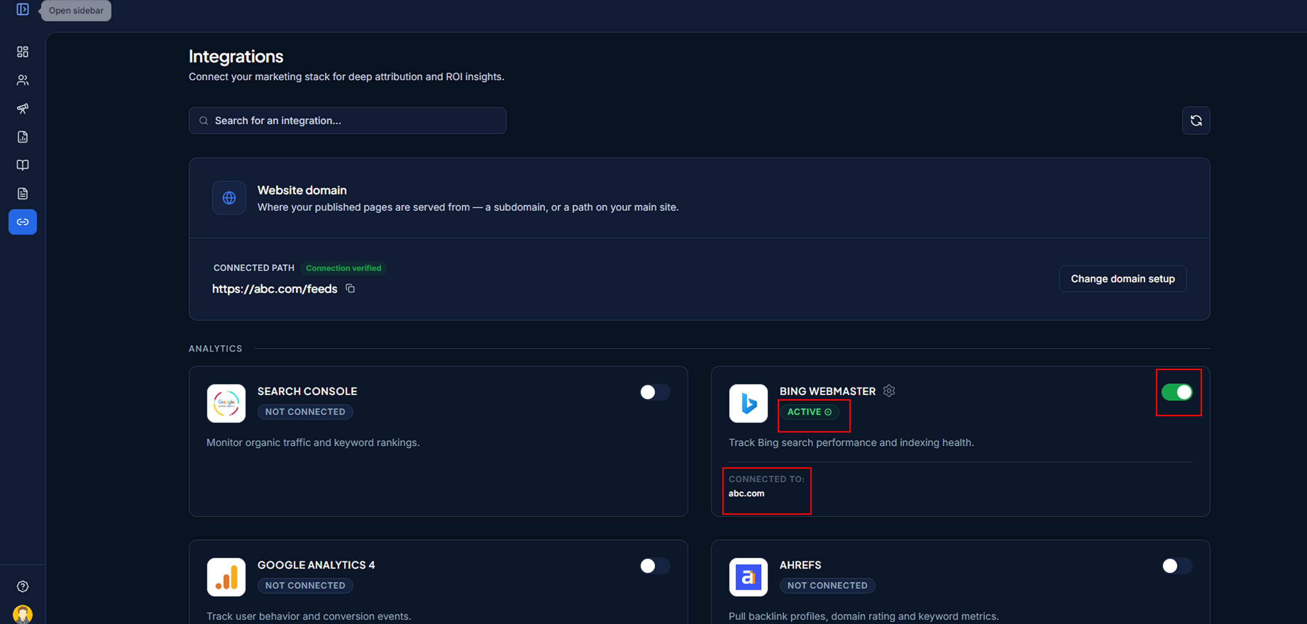Click the ANALYTICS section heading

click(215, 349)
